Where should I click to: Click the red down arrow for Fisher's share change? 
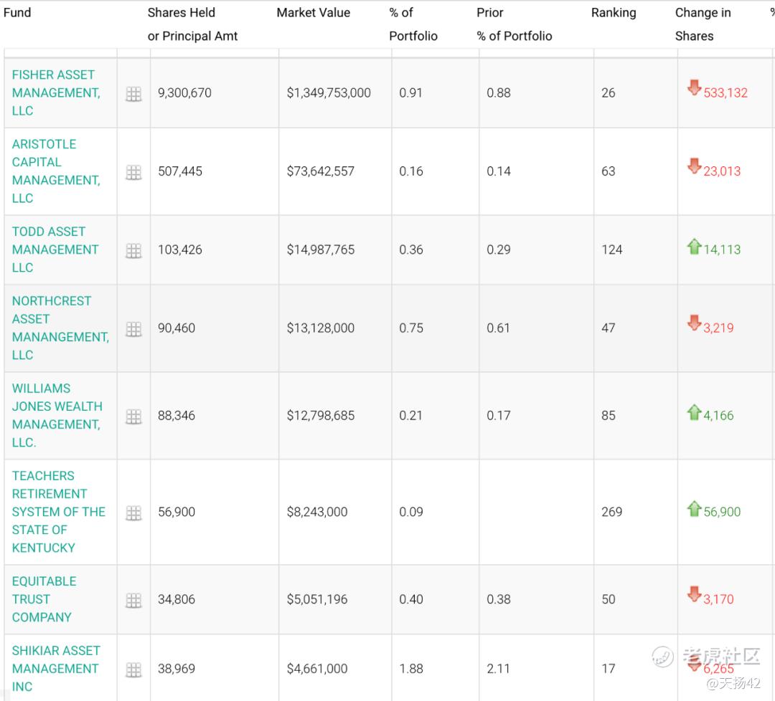(x=694, y=87)
